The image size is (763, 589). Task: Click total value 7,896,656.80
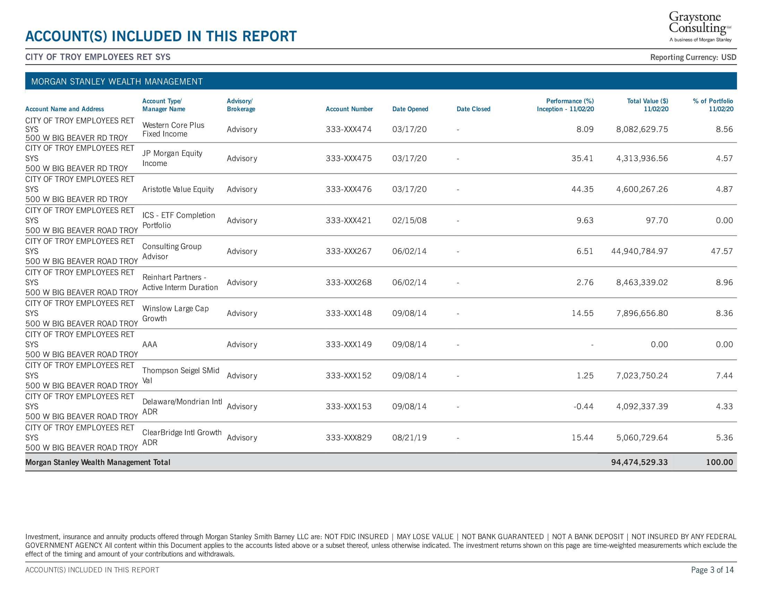pyautogui.click(x=642, y=313)
